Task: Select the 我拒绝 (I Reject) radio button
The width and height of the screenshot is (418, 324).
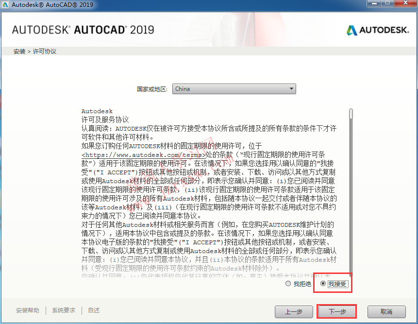Action: pyautogui.click(x=288, y=284)
